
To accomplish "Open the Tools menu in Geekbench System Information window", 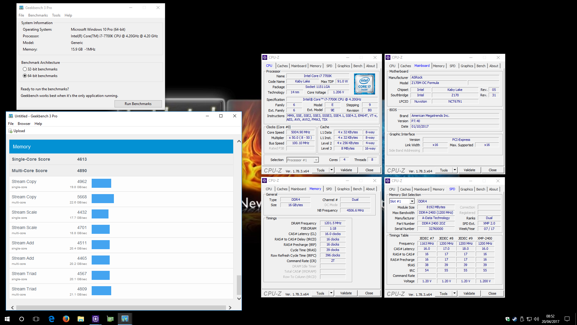I will tap(56, 15).
